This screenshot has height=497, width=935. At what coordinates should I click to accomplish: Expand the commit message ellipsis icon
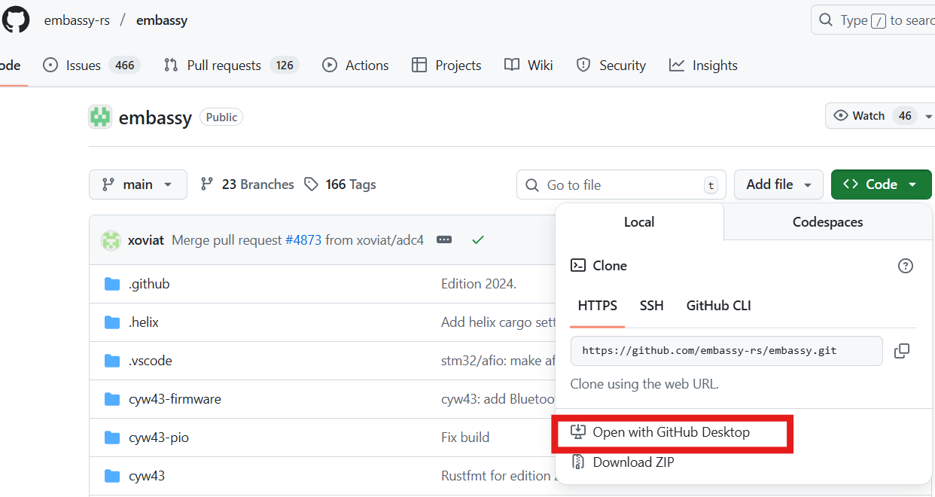tap(444, 240)
